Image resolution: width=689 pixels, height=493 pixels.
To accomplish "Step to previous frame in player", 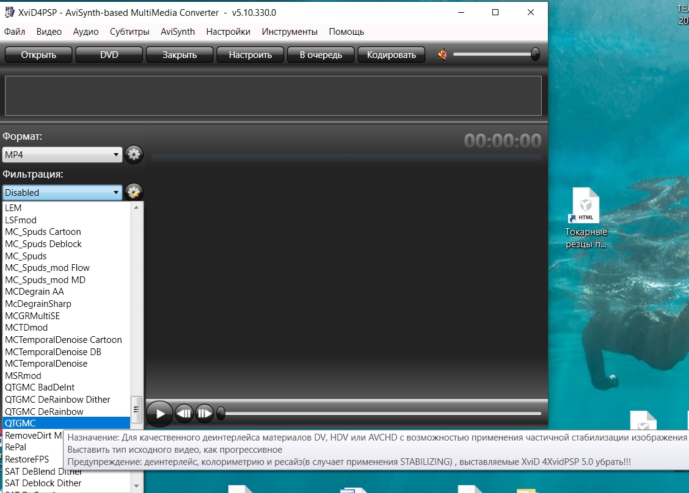I will 184,414.
